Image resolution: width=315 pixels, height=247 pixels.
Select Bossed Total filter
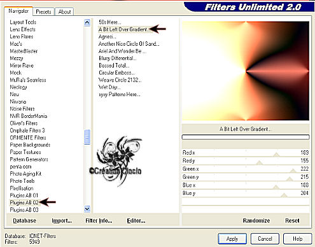114,66
